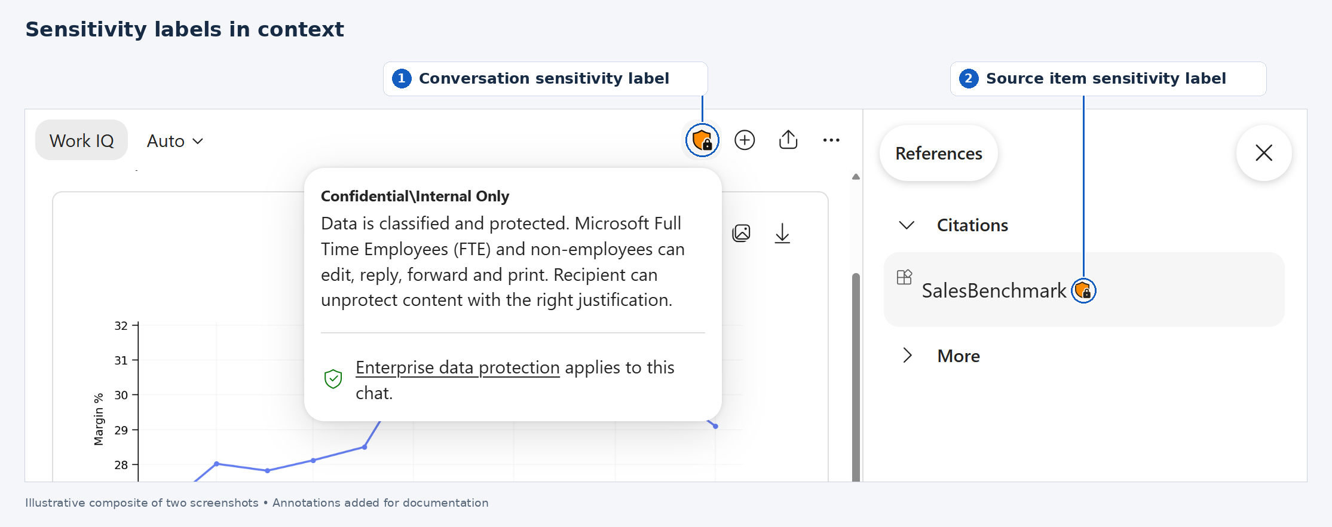
Task: Collapse the Citations section
Action: [x=907, y=225]
